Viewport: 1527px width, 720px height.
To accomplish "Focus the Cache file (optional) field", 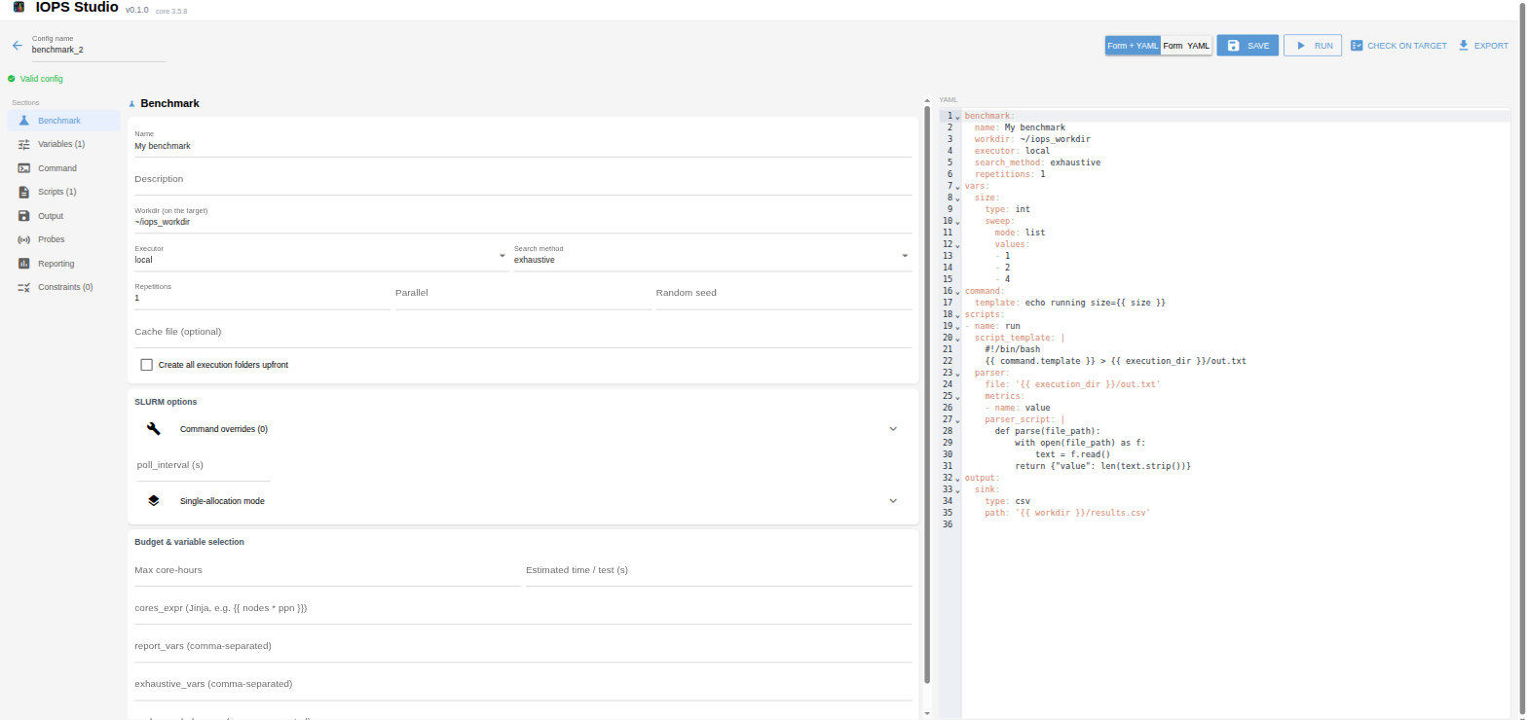I will [523, 333].
